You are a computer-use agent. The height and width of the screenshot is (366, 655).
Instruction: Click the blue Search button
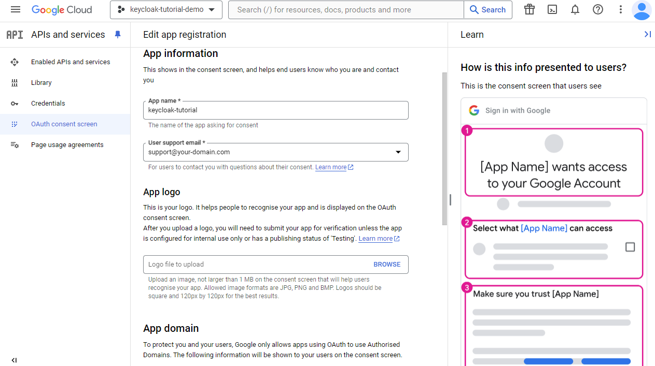point(488,10)
